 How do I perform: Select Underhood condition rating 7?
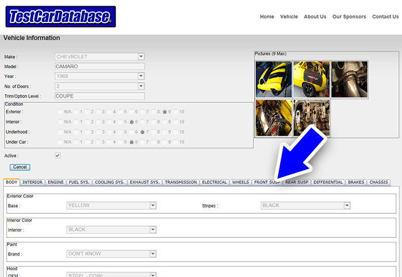(142, 132)
